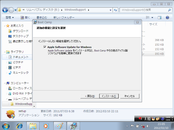Click the search magnifier icon
The image size is (174, 130).
point(169,10)
